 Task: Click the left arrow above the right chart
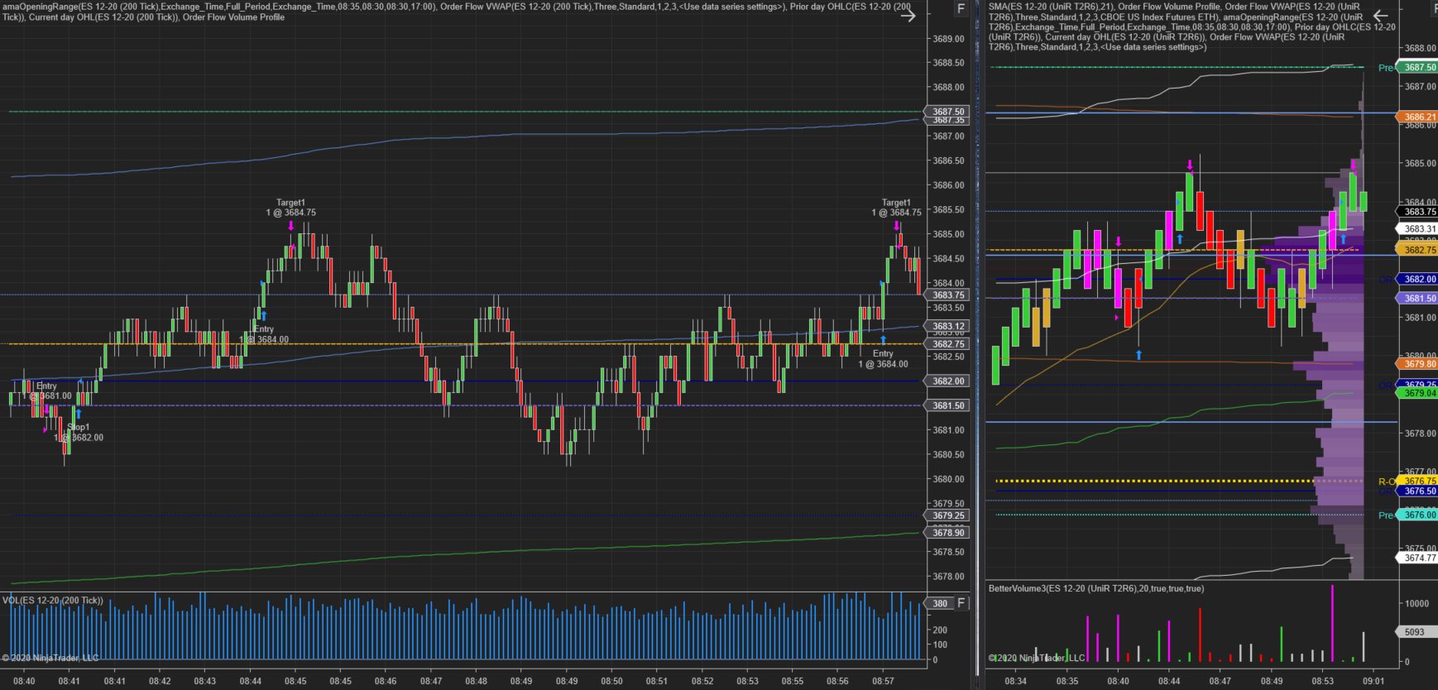point(1380,15)
